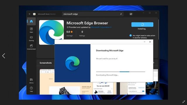Viewport: 187px width, 105px height.
Task: Click the search magnifier icon
Action: click(121, 14)
